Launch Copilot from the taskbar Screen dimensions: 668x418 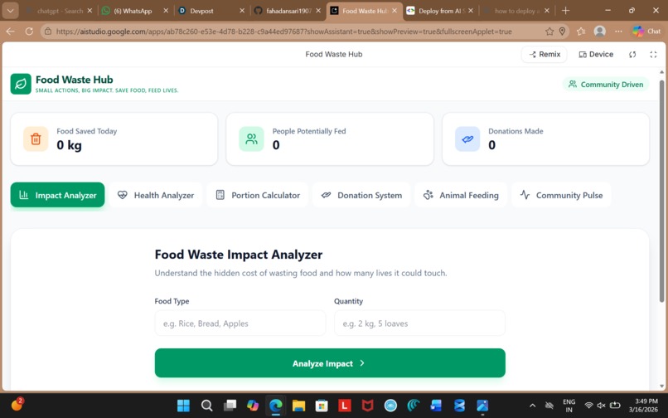tap(253, 406)
